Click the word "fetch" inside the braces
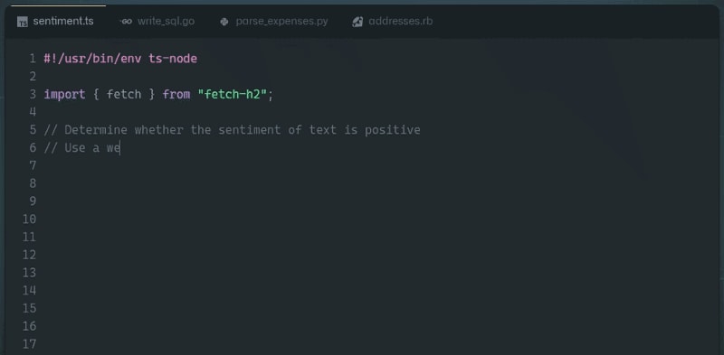 [x=124, y=95]
